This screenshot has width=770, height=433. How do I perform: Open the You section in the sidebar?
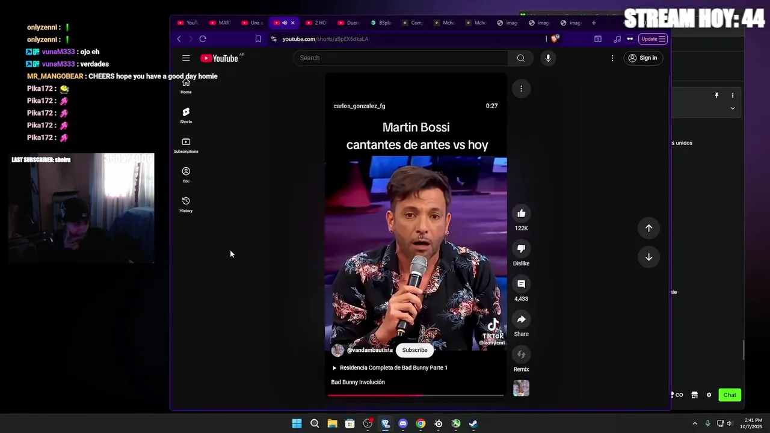(186, 174)
